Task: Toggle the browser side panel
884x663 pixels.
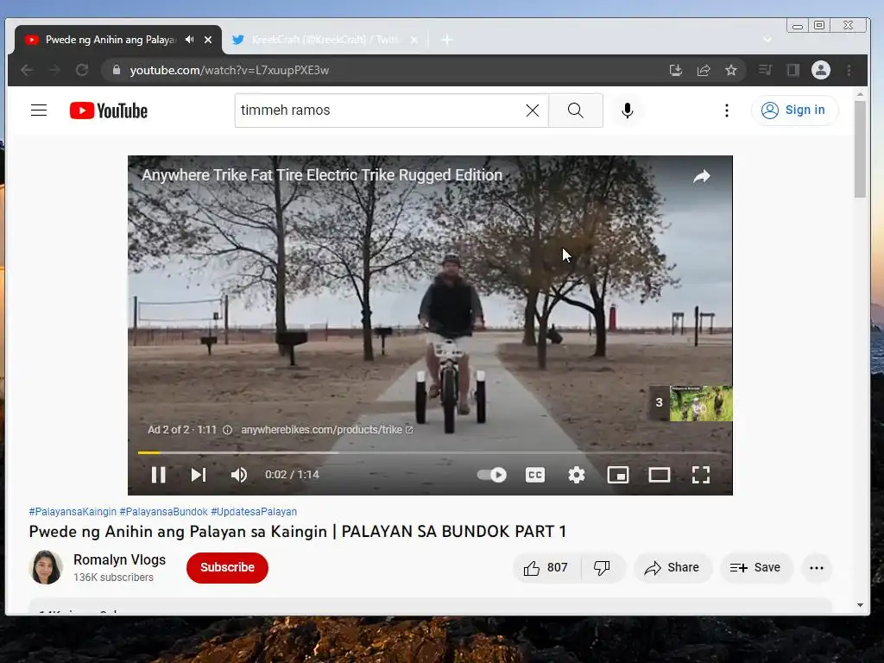Action: click(x=792, y=70)
